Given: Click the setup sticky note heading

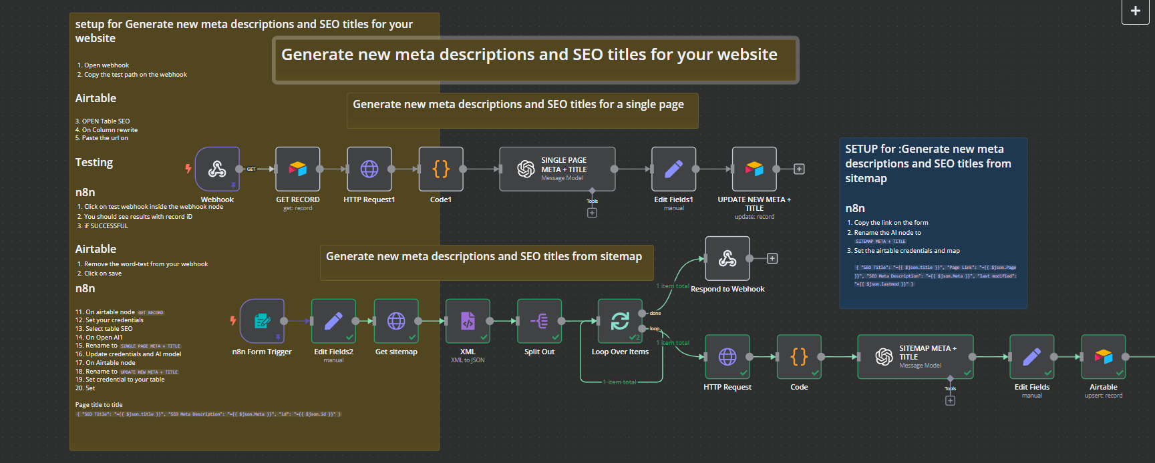Looking at the screenshot, I should pyautogui.click(x=244, y=31).
